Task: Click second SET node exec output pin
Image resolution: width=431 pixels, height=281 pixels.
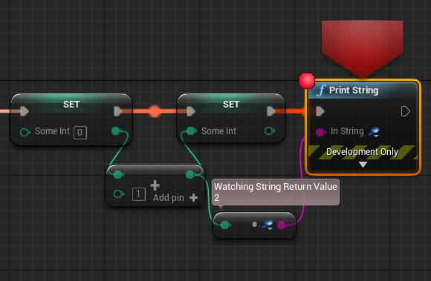Action: tap(271, 111)
